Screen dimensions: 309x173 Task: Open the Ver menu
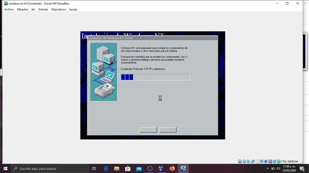pos(33,10)
